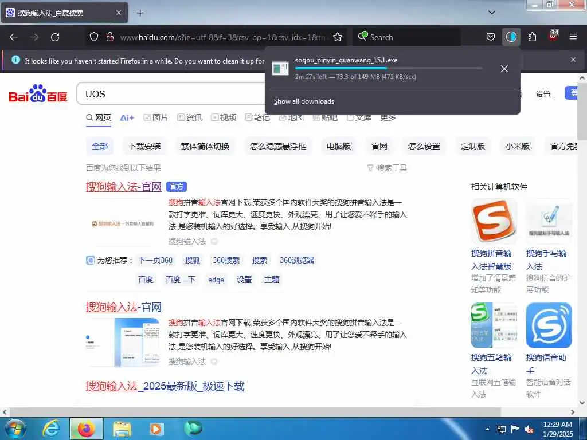Open the 搜狗五笔输入法 thumbnail
The height and width of the screenshot is (440, 587).
point(494,325)
